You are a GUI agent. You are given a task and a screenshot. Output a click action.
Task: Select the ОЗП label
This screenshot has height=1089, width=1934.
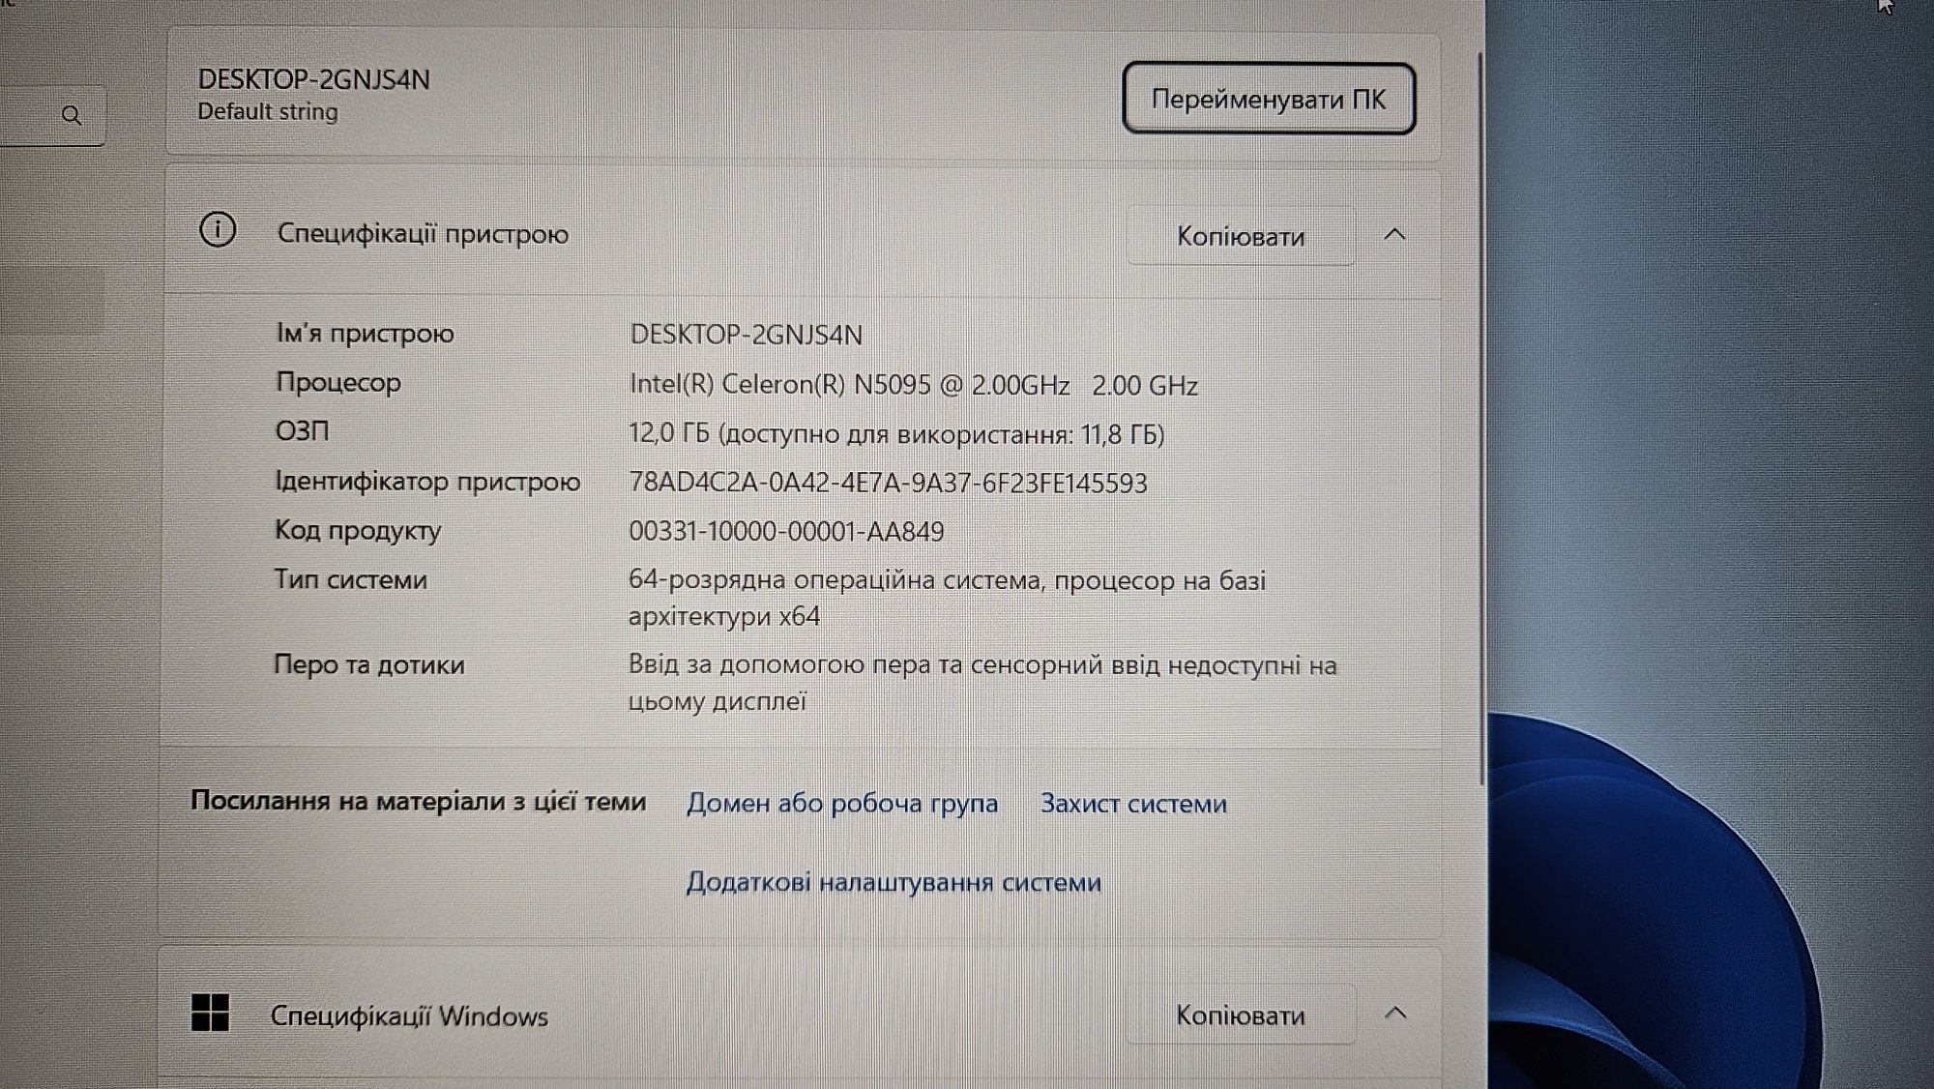click(302, 430)
